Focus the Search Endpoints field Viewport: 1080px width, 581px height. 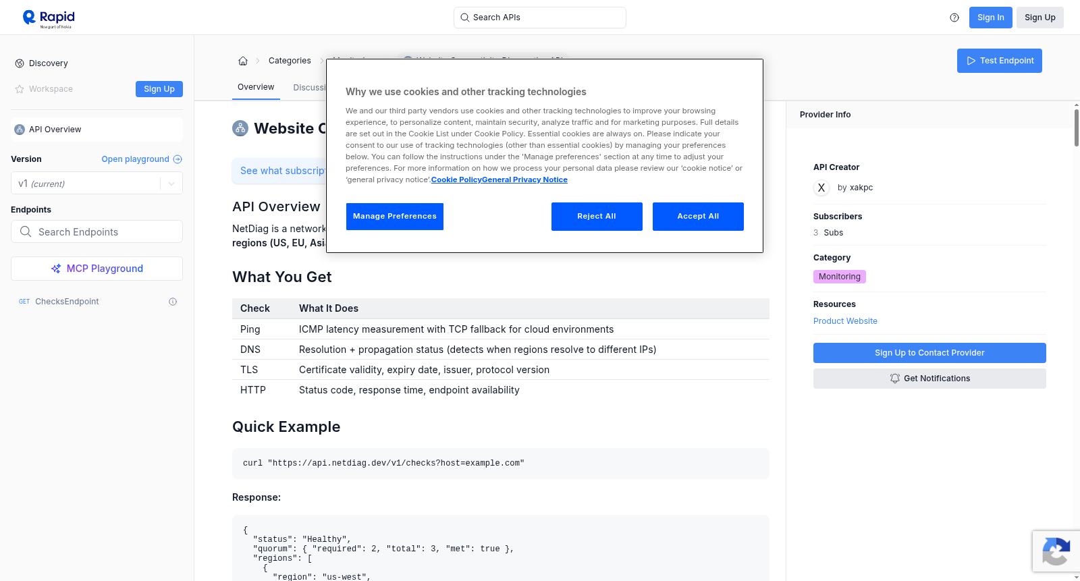(x=97, y=231)
